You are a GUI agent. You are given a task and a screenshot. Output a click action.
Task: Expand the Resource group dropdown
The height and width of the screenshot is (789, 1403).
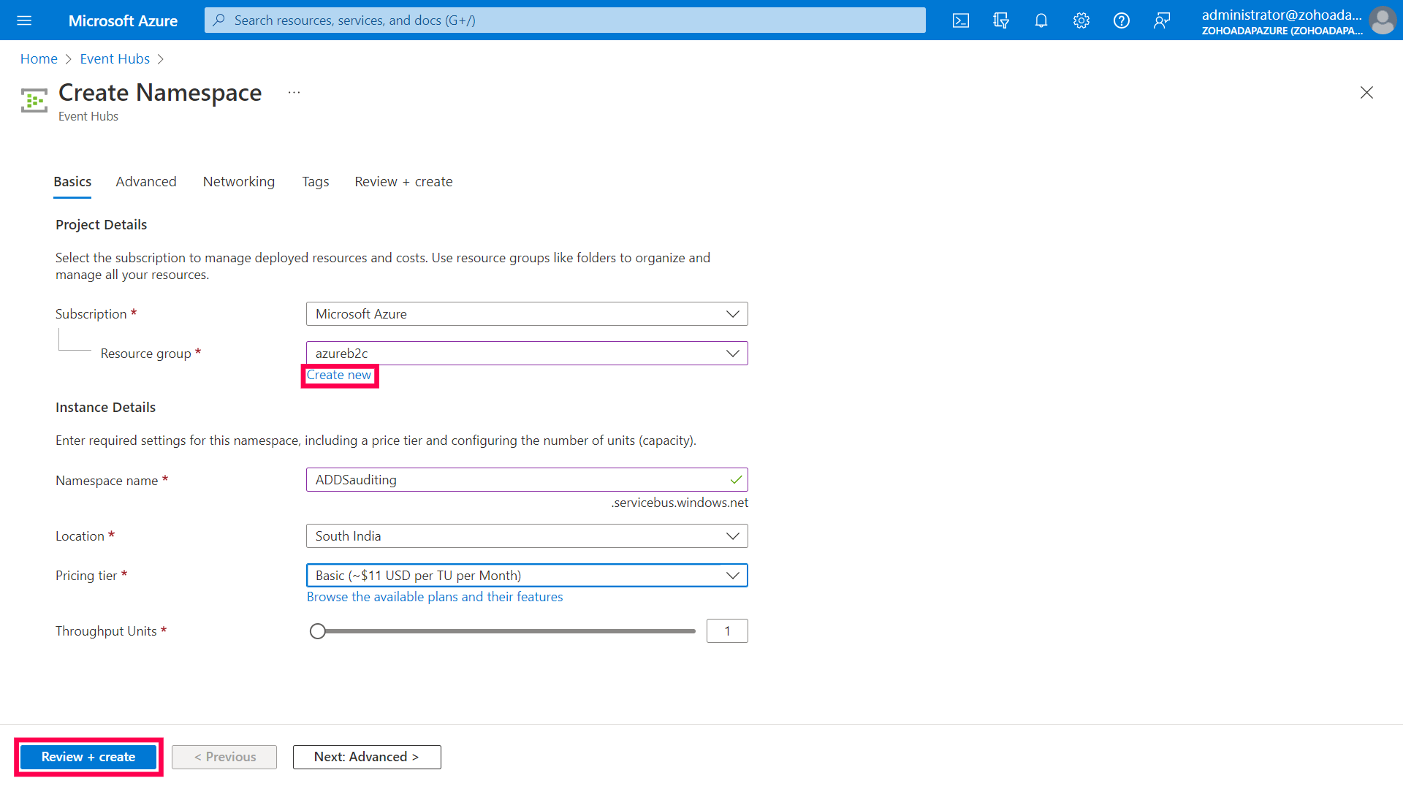pyautogui.click(x=526, y=354)
